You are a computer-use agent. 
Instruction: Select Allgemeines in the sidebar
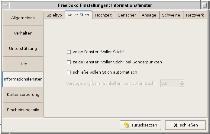pyautogui.click(x=23, y=18)
